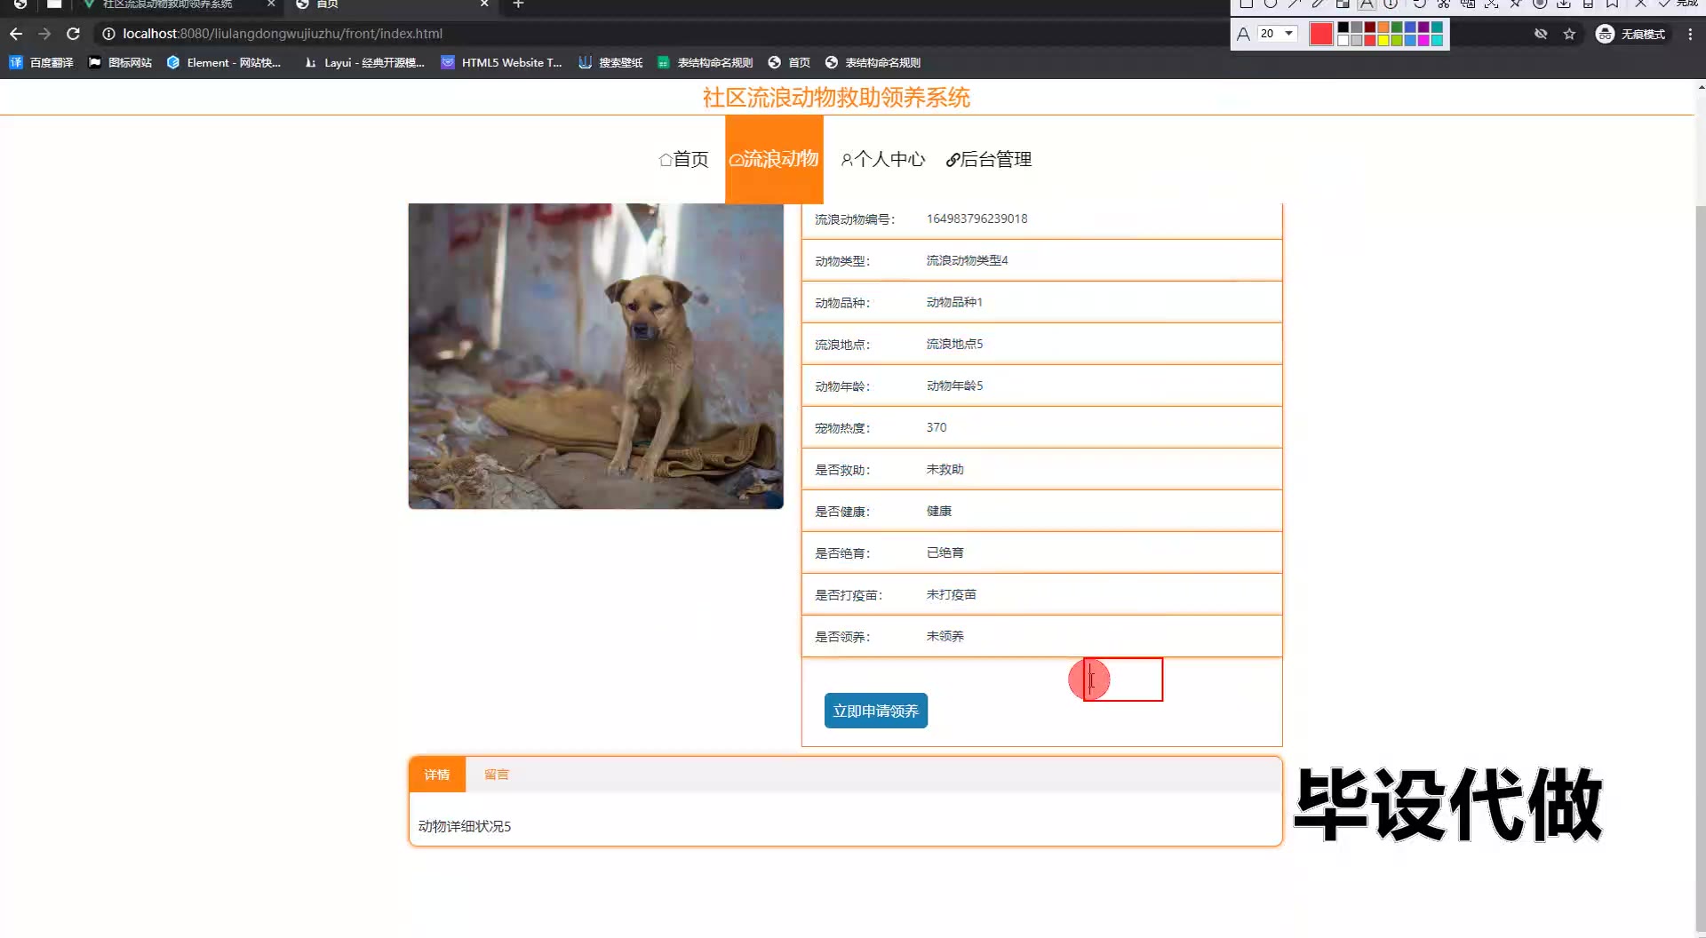This screenshot has height=938, width=1706.
Task: Open the Layui bookmark
Action: (x=364, y=62)
